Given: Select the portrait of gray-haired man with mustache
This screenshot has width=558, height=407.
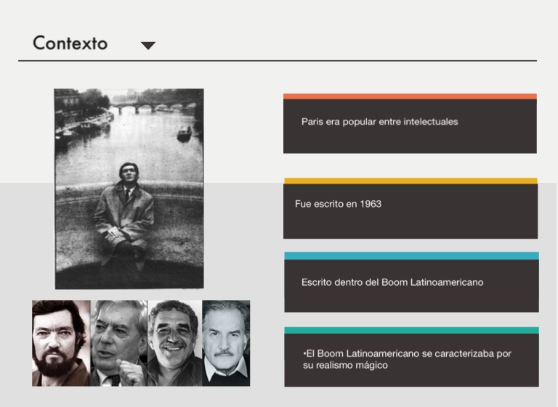Looking at the screenshot, I should click(x=226, y=342).
